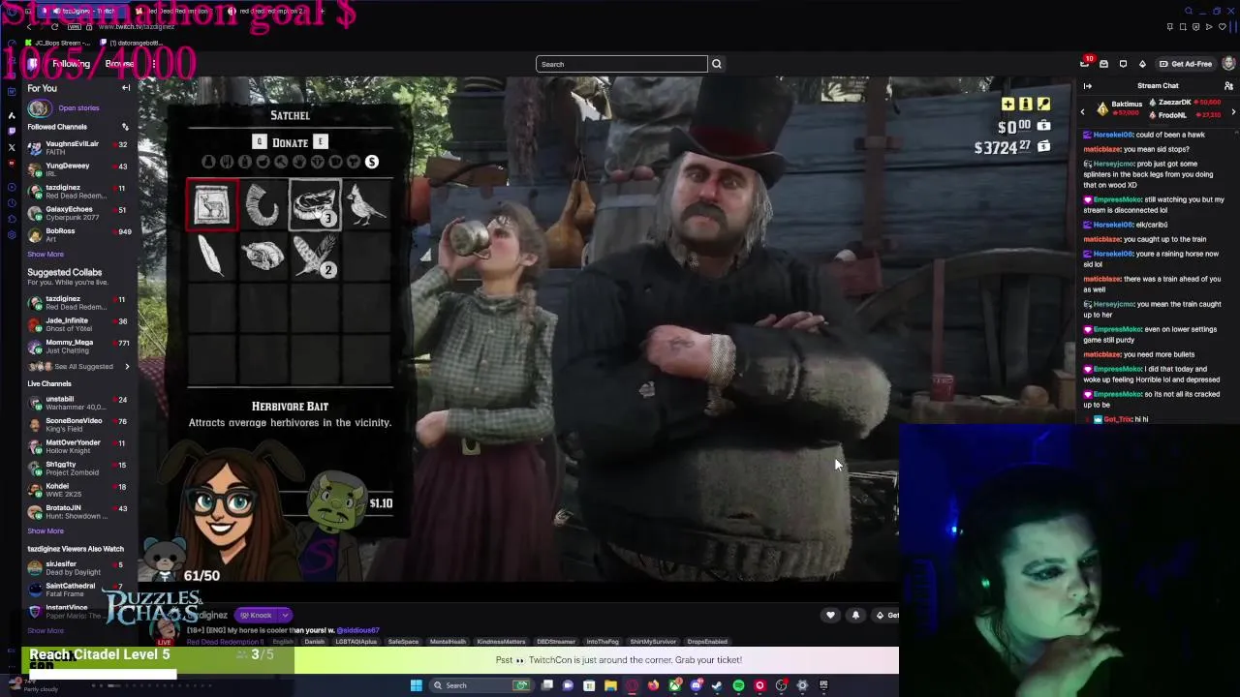Open YungDewey channel in sidebar
1240x697 pixels.
click(77, 169)
